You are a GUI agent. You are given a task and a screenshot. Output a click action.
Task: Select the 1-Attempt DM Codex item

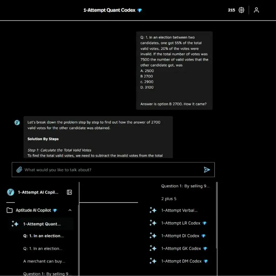(181, 261)
